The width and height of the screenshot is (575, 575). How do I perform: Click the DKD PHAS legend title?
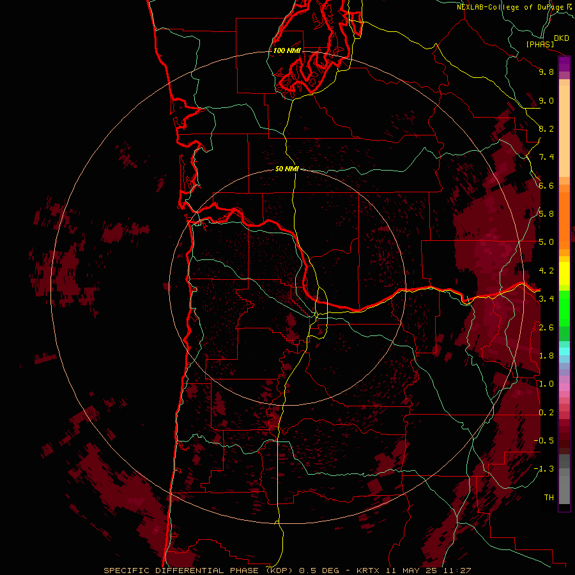pyautogui.click(x=548, y=41)
